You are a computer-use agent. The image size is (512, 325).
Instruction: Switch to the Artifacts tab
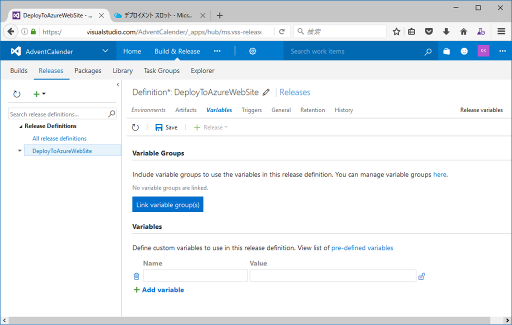click(186, 110)
